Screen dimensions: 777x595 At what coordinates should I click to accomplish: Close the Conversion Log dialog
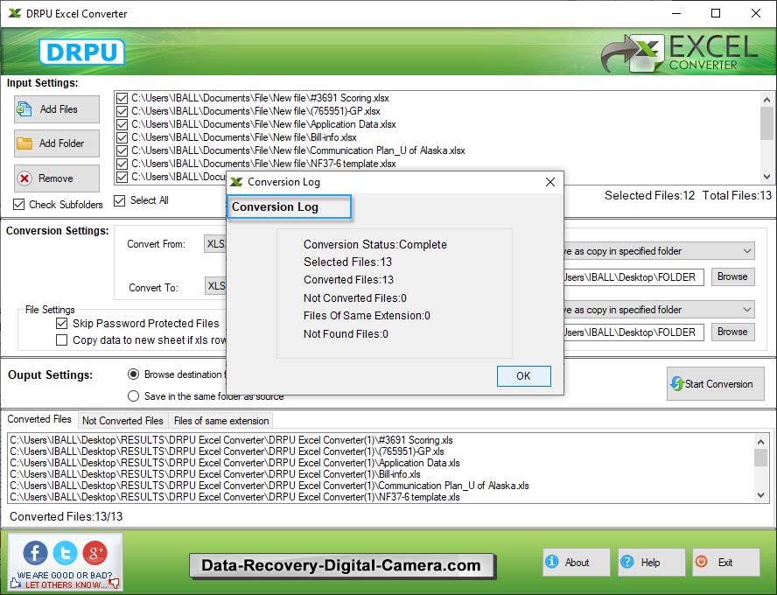coord(550,182)
